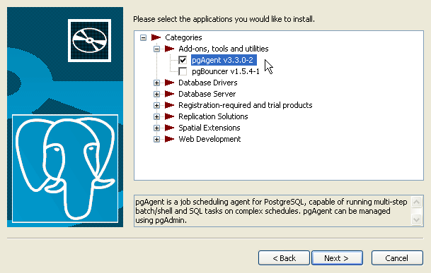
Task: Select the Database Drivers label
Action: [x=208, y=83]
